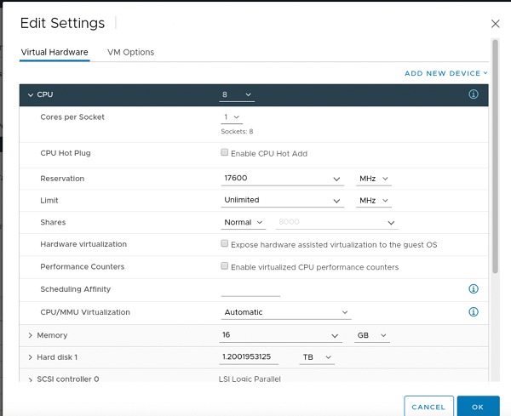Expand the Memory section
511x416 pixels.
pos(31,335)
